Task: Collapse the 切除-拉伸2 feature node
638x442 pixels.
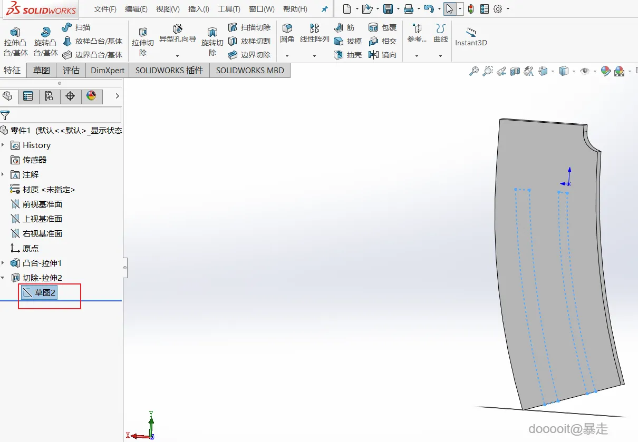Action: pos(4,278)
